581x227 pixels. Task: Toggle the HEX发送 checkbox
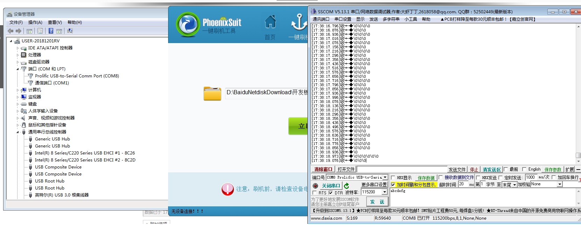pos(478,178)
